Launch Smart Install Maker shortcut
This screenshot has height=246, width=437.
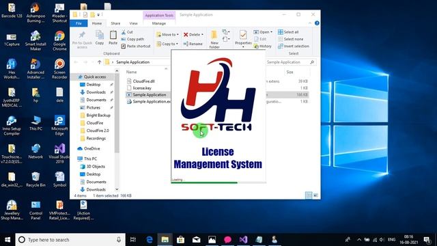point(36,41)
